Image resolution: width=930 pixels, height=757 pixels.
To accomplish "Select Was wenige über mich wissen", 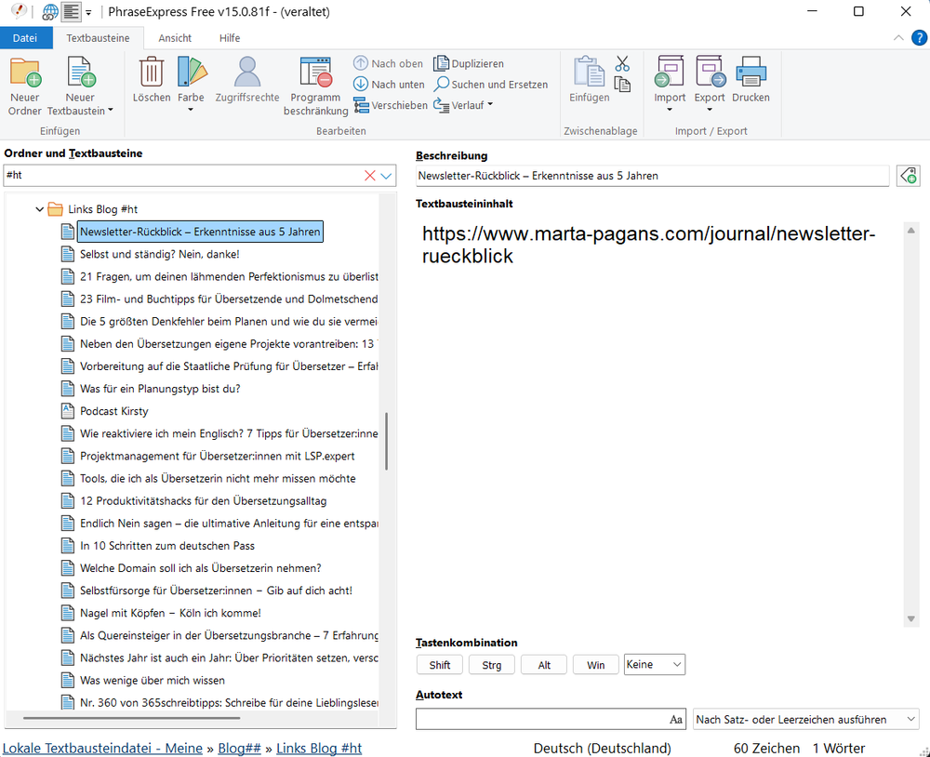I will (153, 681).
